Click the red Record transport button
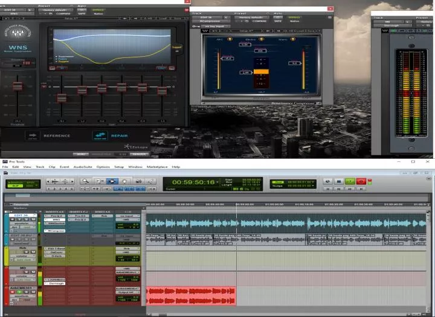 (361, 181)
